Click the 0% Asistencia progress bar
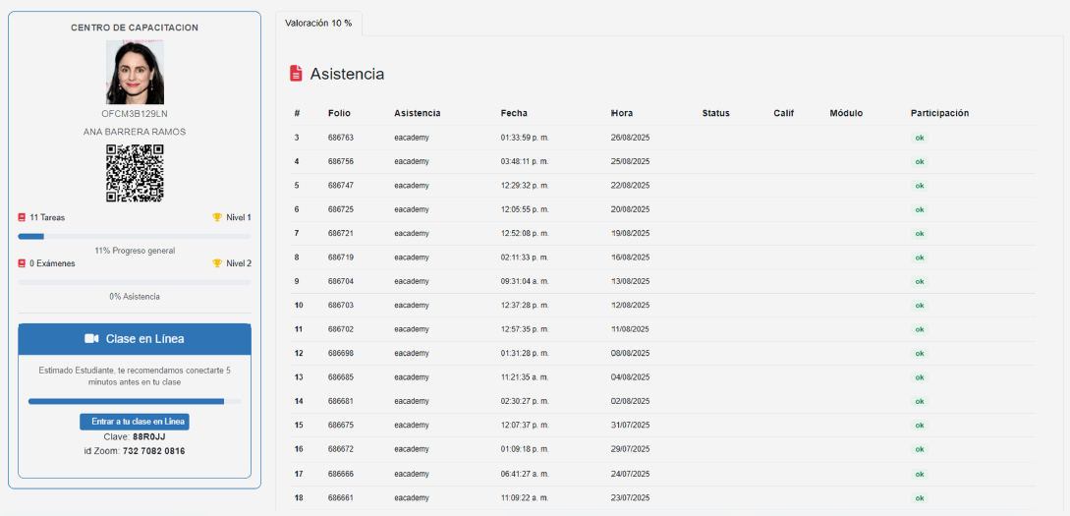The height and width of the screenshot is (516, 1070). (x=135, y=282)
